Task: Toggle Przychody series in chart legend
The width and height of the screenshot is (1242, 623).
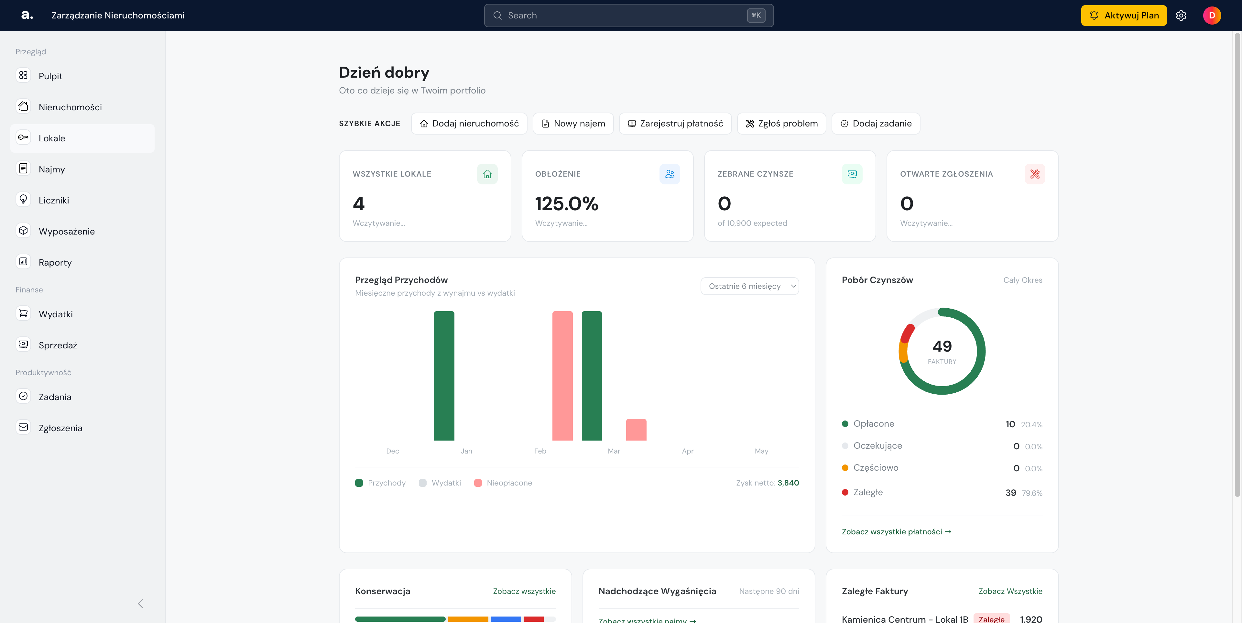Action: coord(380,483)
